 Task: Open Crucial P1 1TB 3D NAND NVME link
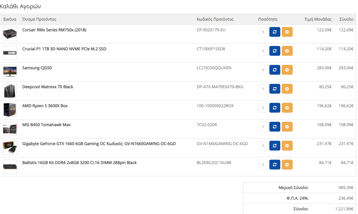(x=64, y=49)
